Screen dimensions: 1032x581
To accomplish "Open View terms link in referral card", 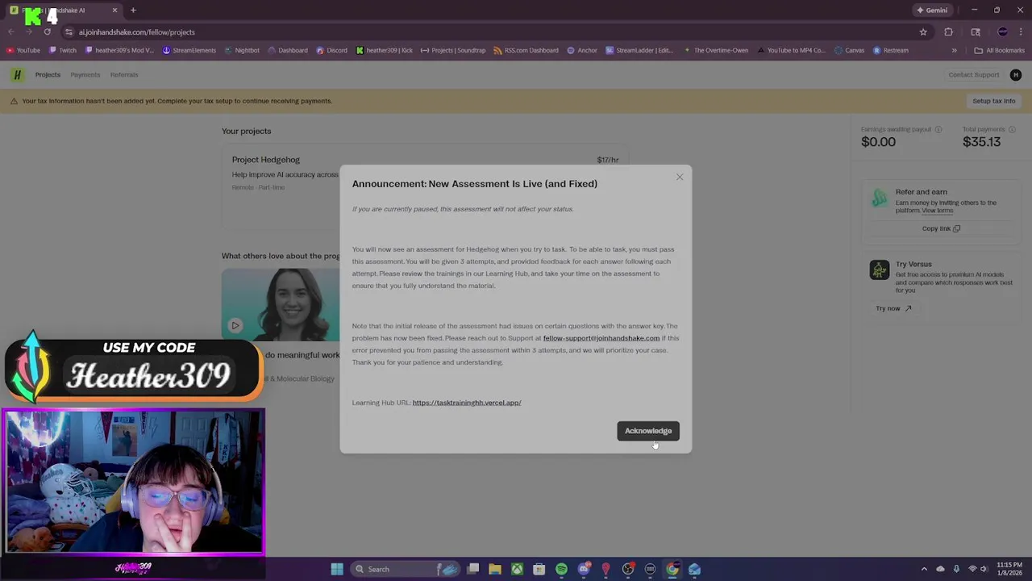I will click(938, 211).
